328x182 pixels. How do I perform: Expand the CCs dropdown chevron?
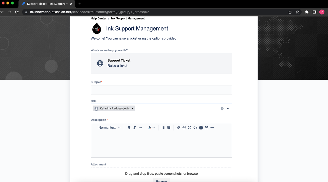[x=228, y=108]
